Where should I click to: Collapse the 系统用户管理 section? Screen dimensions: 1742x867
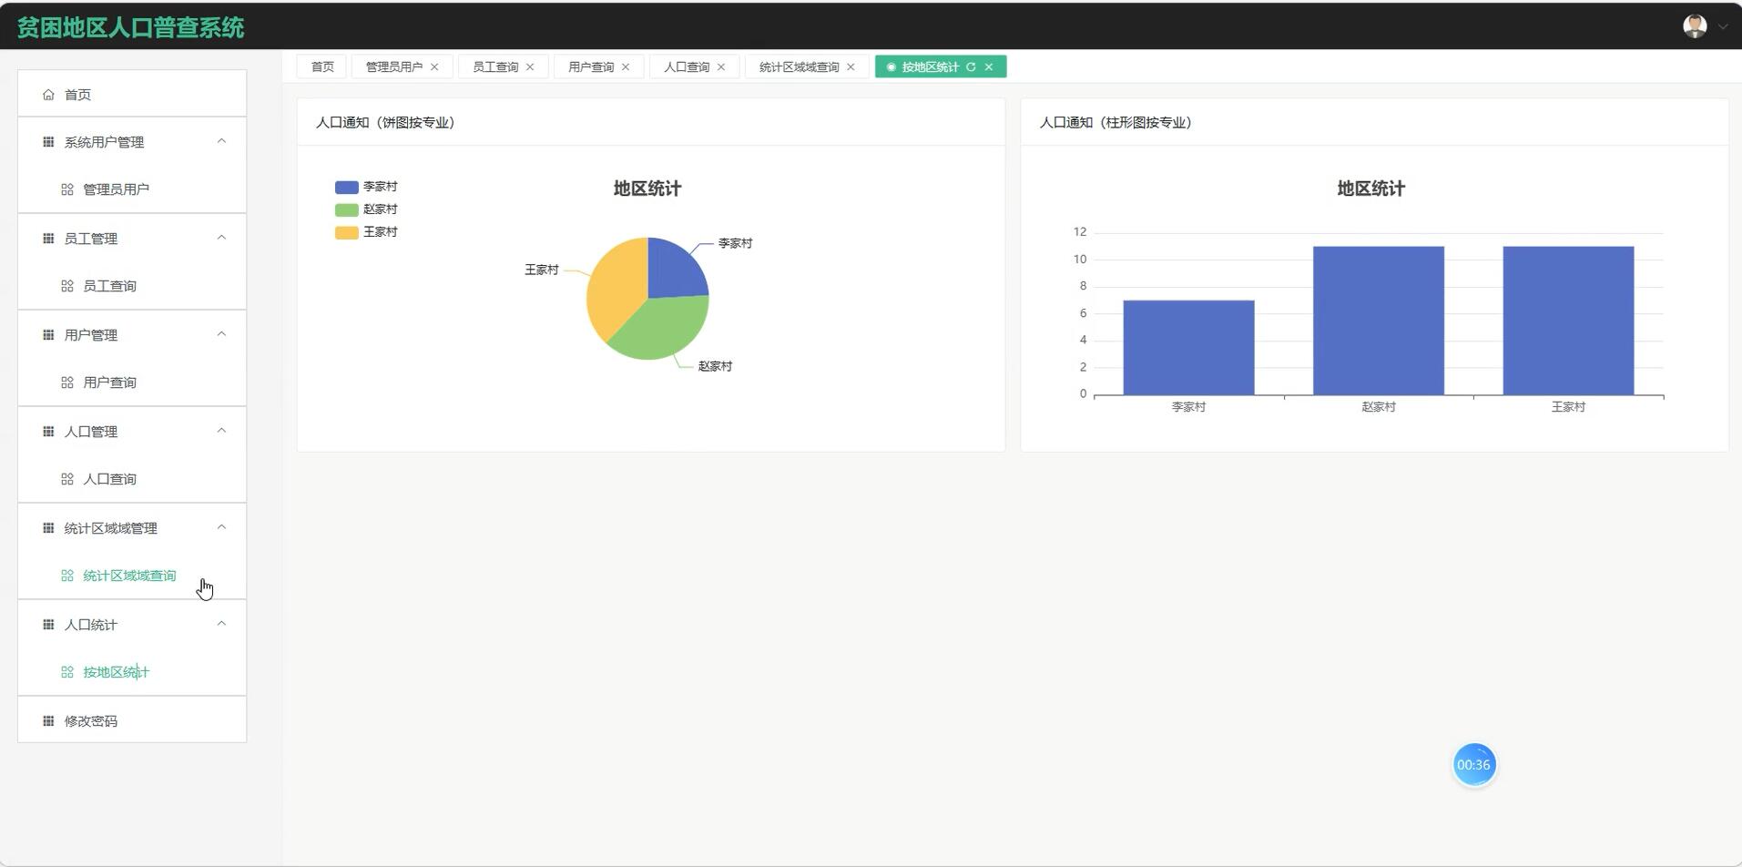click(x=220, y=141)
